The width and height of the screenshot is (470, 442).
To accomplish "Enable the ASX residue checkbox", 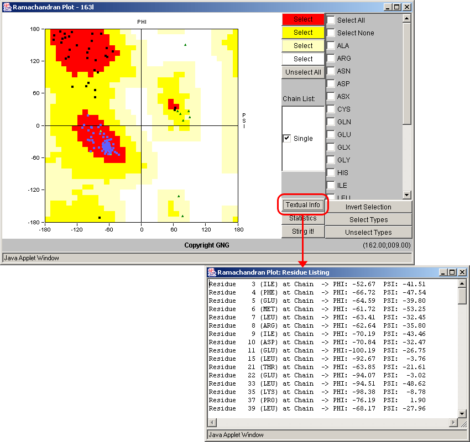I will (331, 97).
